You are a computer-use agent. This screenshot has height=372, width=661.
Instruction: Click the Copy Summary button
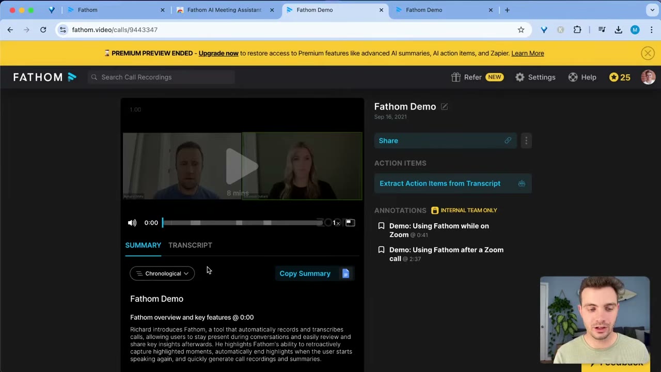coord(314,273)
